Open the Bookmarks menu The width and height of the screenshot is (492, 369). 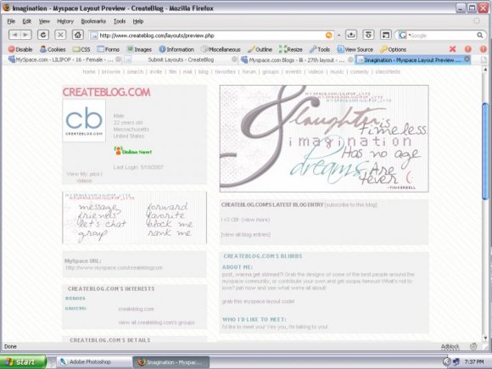(93, 21)
